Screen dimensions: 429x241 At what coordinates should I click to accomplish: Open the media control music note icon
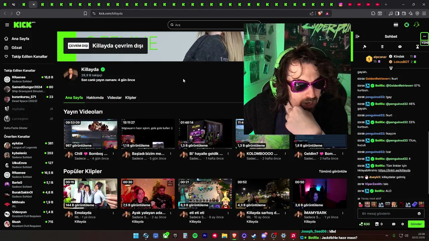click(390, 13)
